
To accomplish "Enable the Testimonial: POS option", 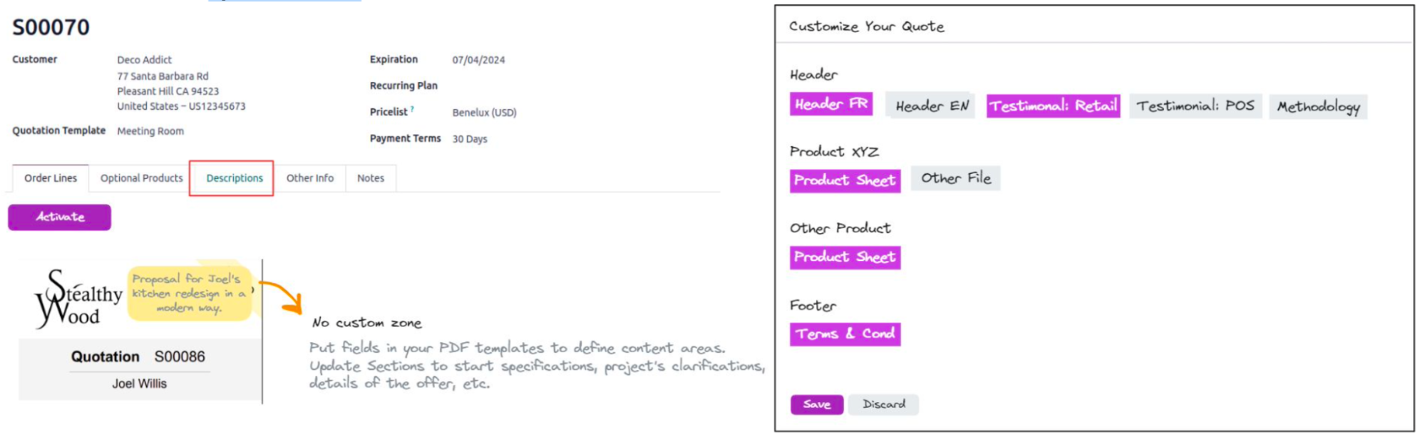I will [1195, 106].
